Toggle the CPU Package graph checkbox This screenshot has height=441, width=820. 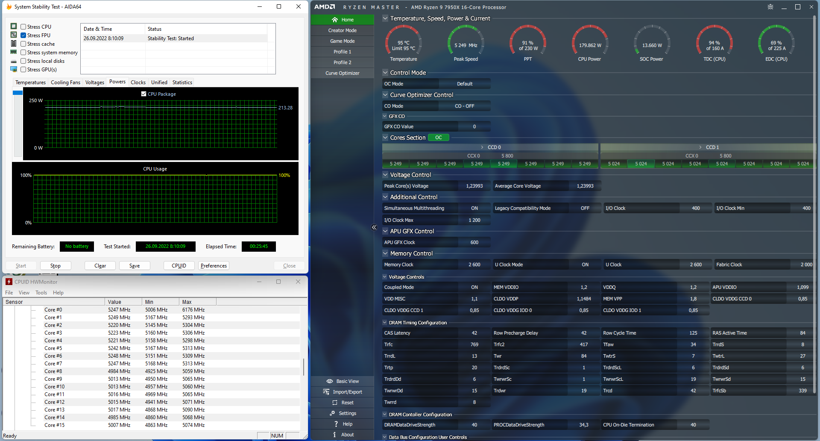point(144,94)
